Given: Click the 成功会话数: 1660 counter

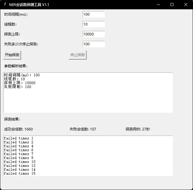Looking at the screenshot, I should pyautogui.click(x=18, y=129).
